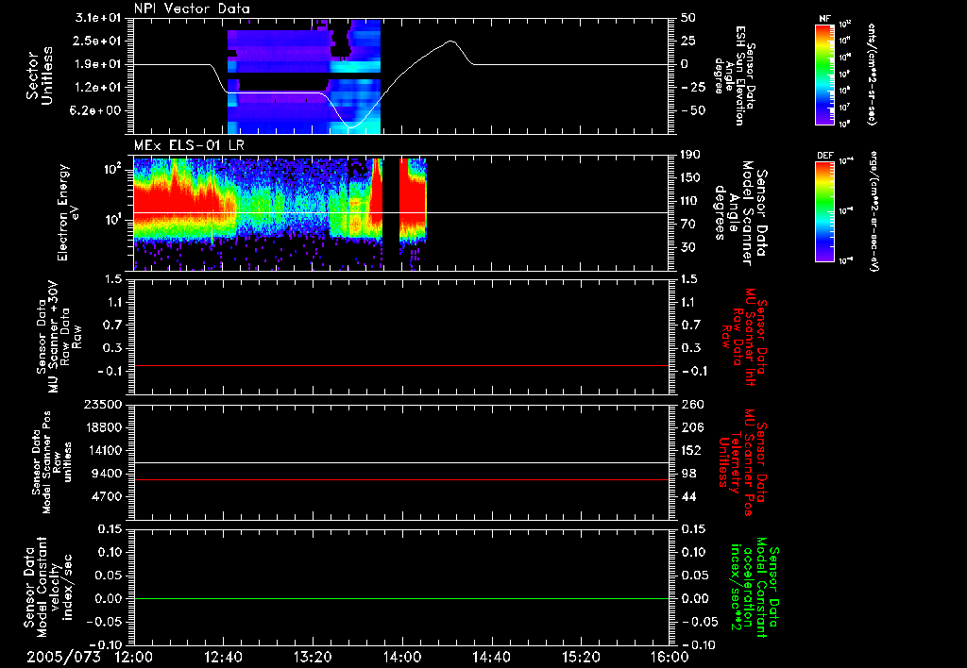Viewport: 967px width, 668px height.
Task: Select the "NPI Vector Data" panel title
Action: tap(193, 8)
